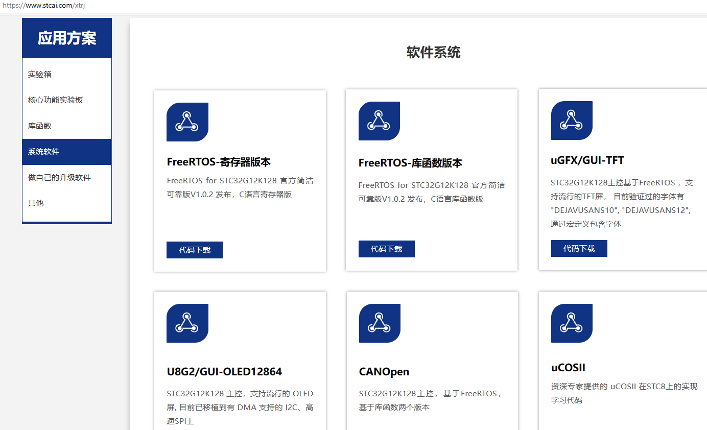Select 系统软件 sidebar item
Image resolution: width=707 pixels, height=430 pixels.
[x=66, y=152]
